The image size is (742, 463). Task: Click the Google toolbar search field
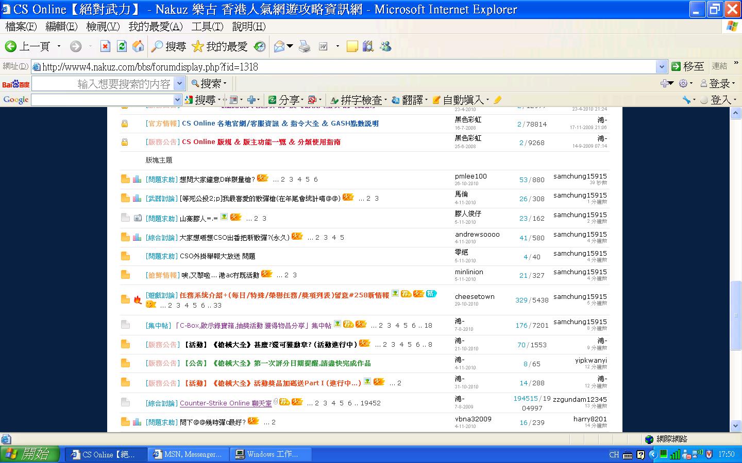point(103,100)
